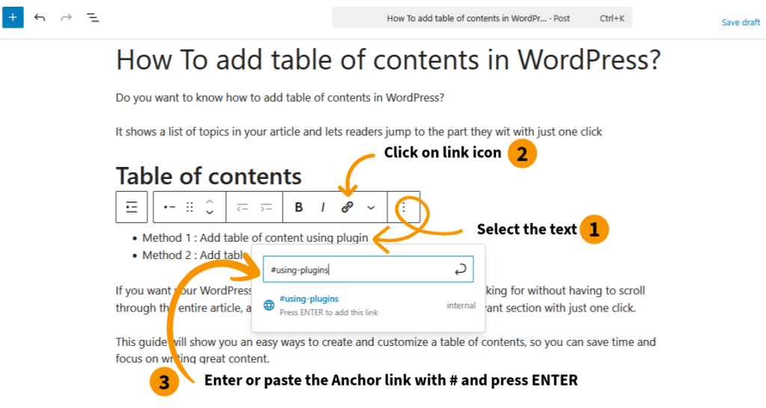Image resolution: width=766 pixels, height=408 pixels.
Task: Click paragraph starting 'It shows a list'
Action: 358,132
